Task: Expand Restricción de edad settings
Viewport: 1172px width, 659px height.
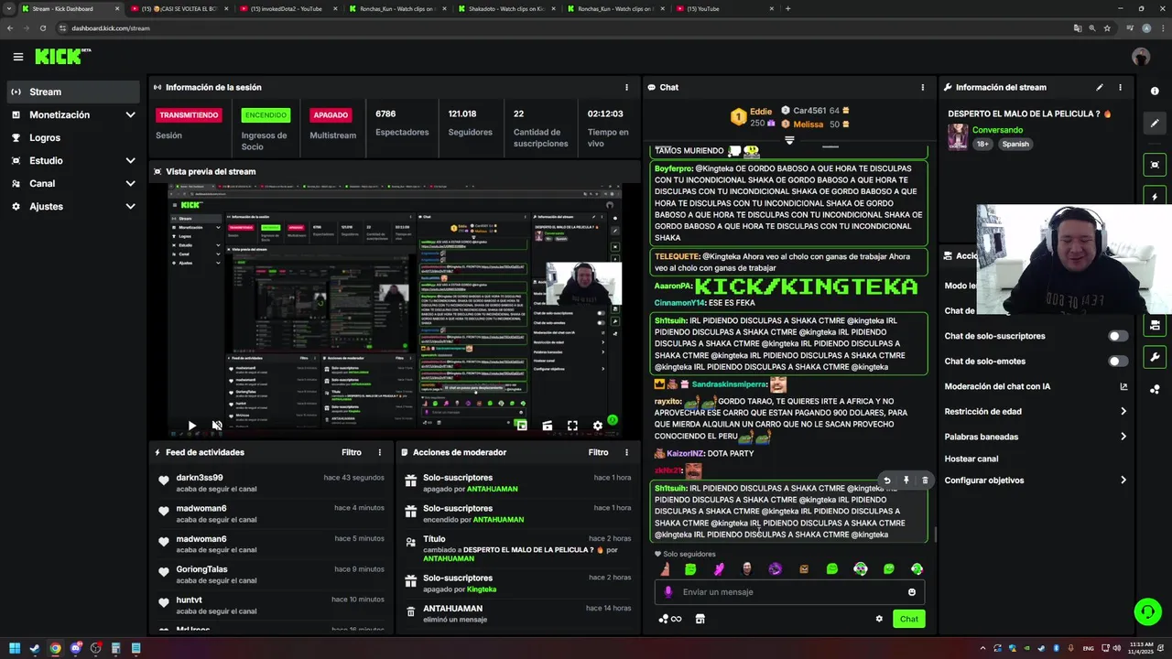Action: tap(1036, 411)
